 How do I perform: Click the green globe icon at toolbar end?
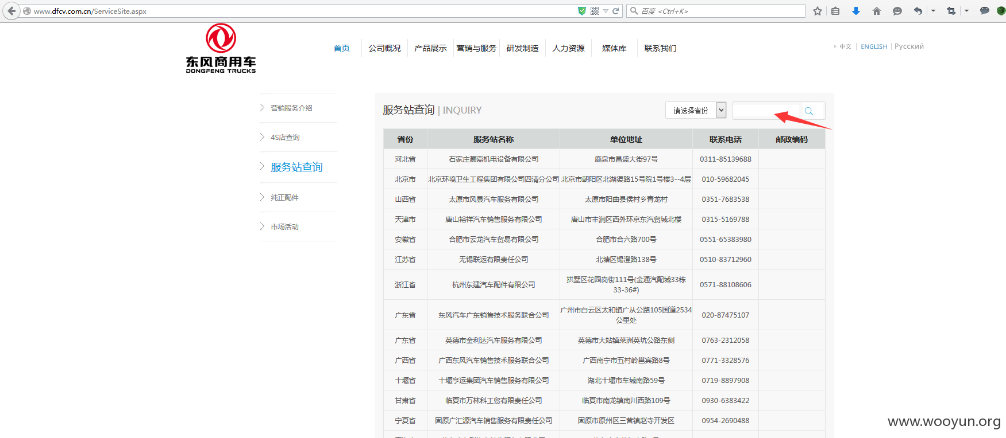pyautogui.click(x=1001, y=11)
